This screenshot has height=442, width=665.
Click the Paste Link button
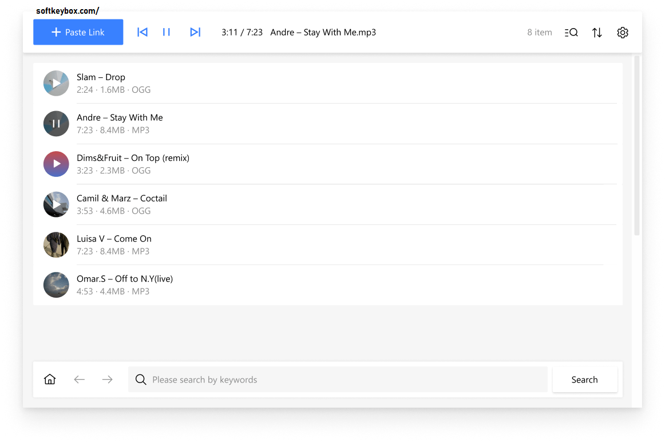(78, 32)
